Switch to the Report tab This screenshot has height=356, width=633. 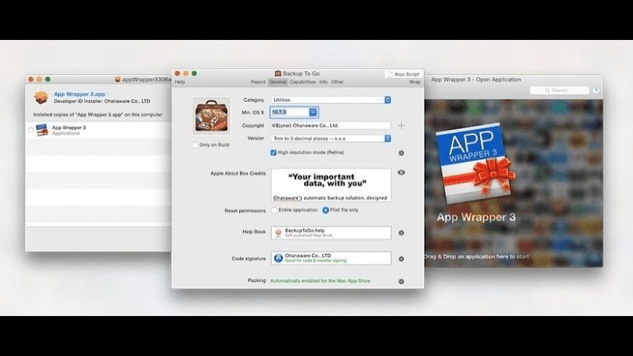tap(258, 82)
